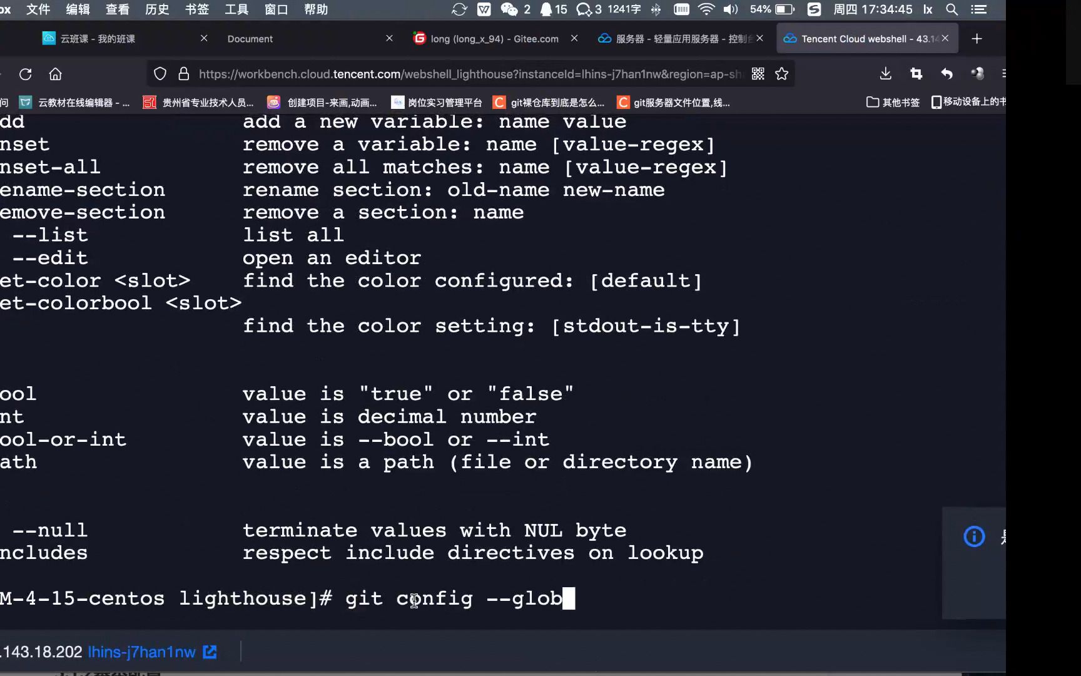Open the volume control in menu bar
1081x676 pixels.
click(731, 9)
